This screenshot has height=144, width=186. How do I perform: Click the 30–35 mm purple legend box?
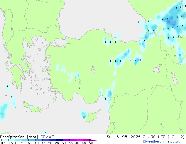click(66, 140)
